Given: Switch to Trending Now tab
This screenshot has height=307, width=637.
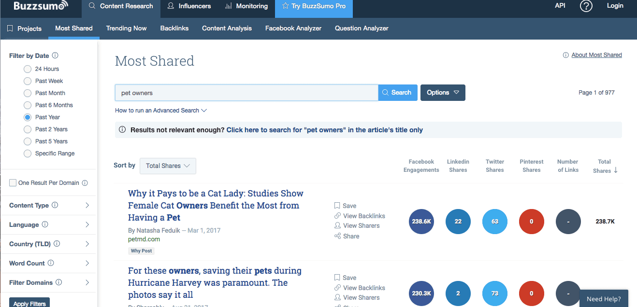Looking at the screenshot, I should (x=126, y=28).
